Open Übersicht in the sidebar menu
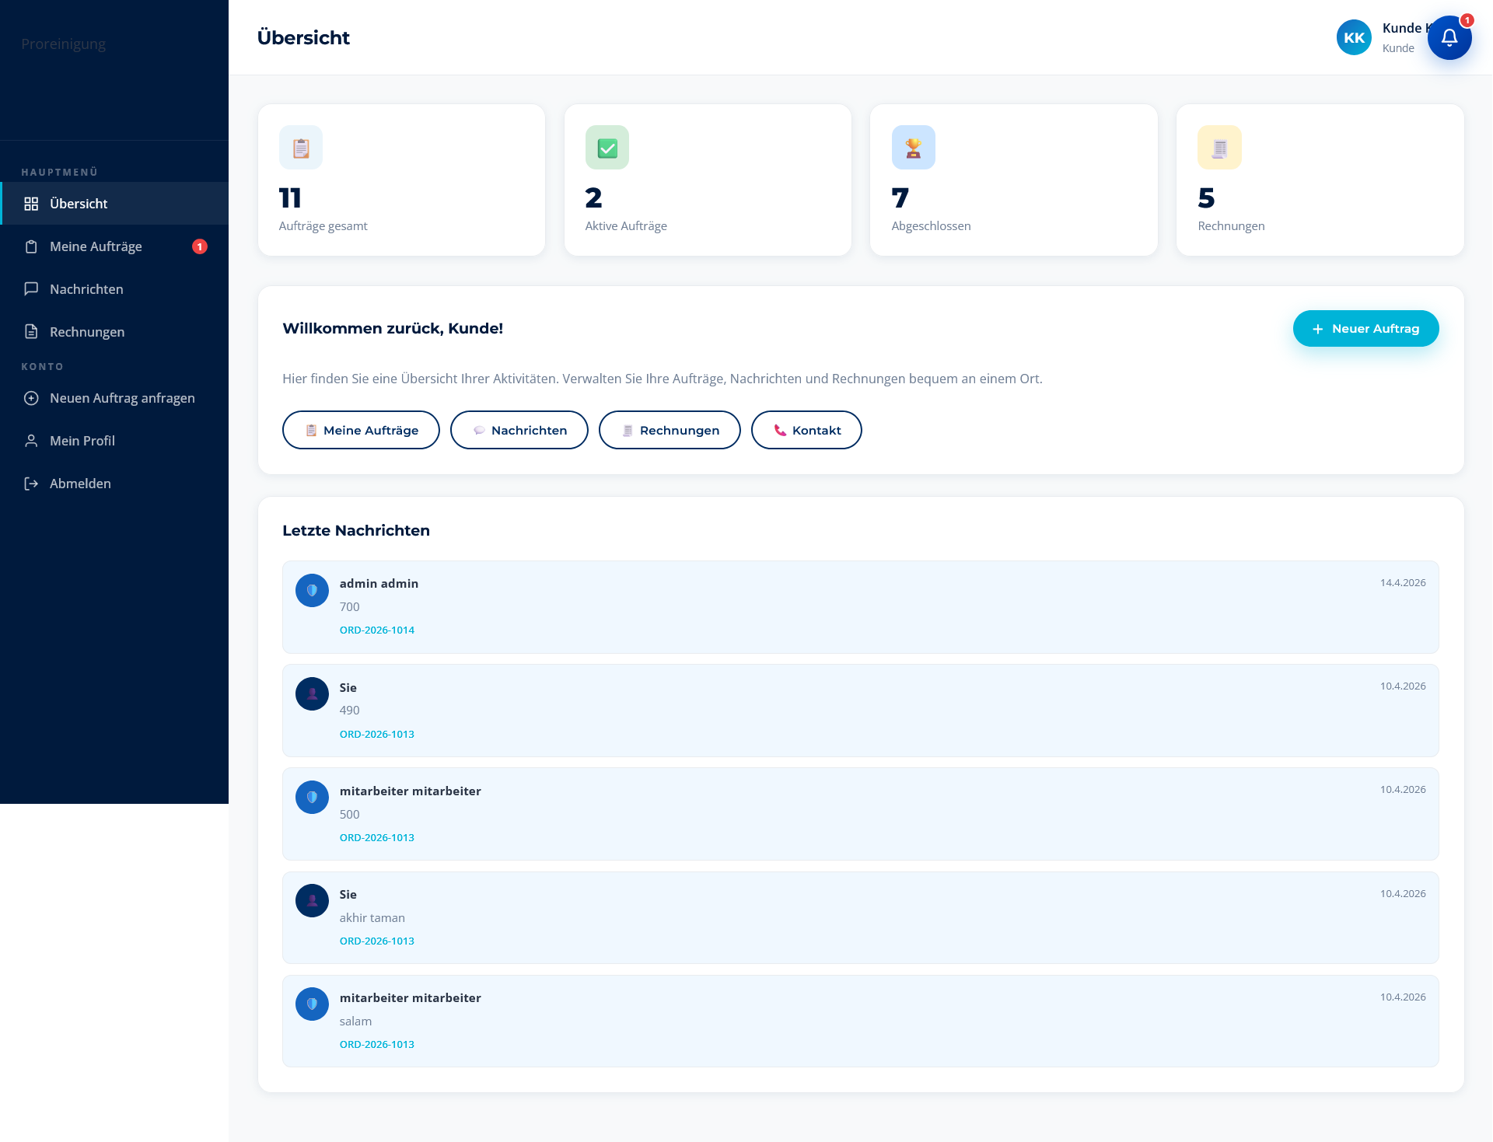 point(114,204)
